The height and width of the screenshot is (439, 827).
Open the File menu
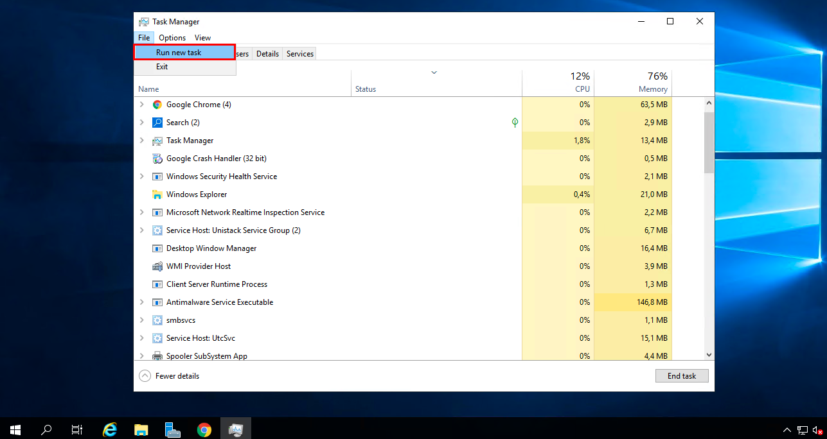[144, 38]
